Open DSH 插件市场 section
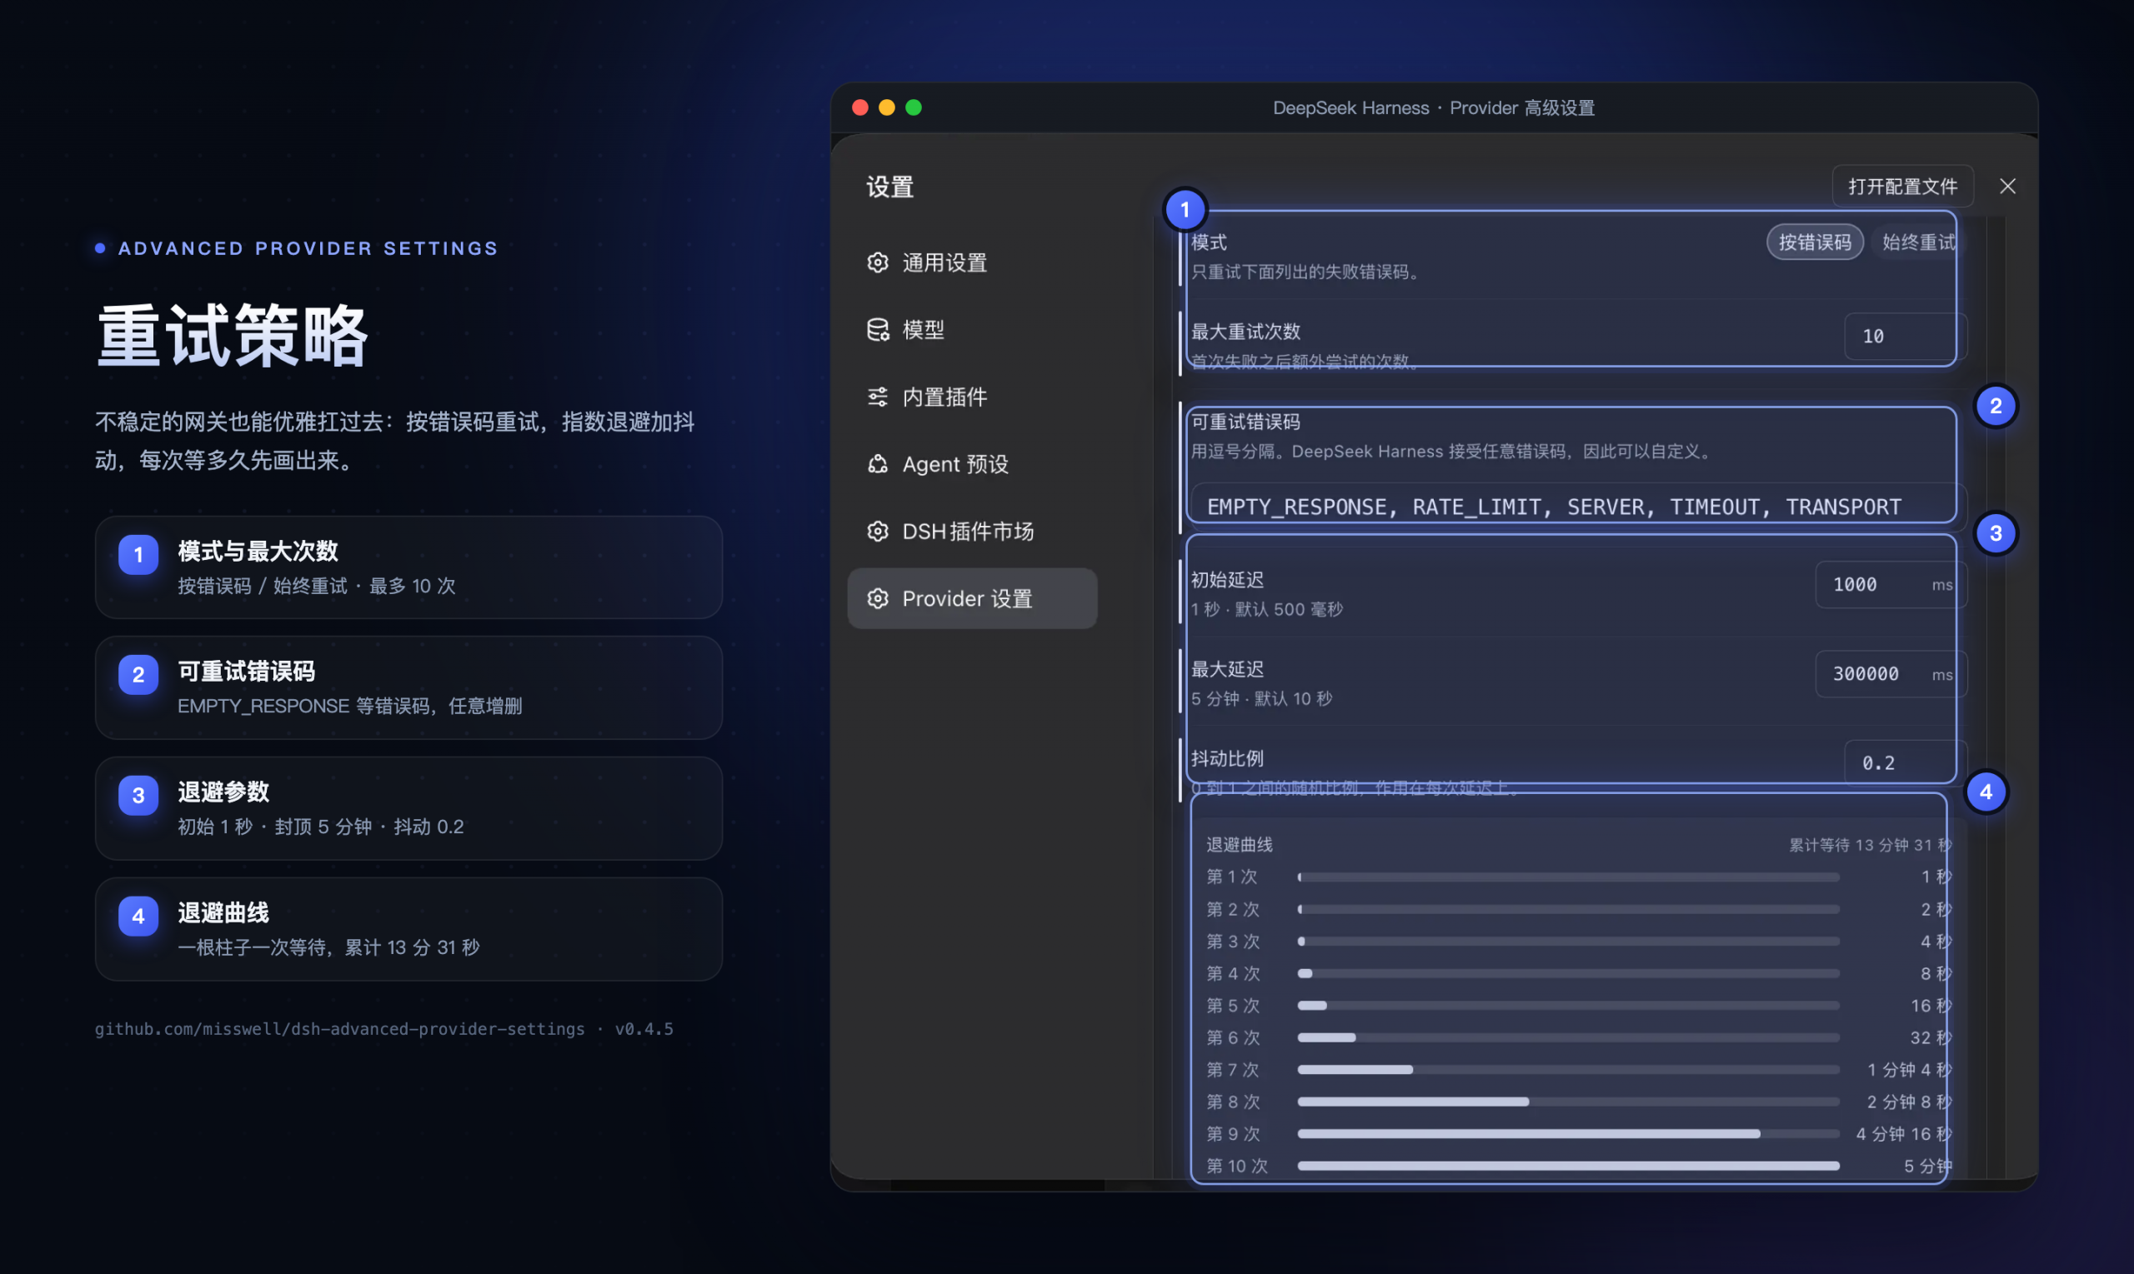This screenshot has height=1274, width=2134. (972, 532)
